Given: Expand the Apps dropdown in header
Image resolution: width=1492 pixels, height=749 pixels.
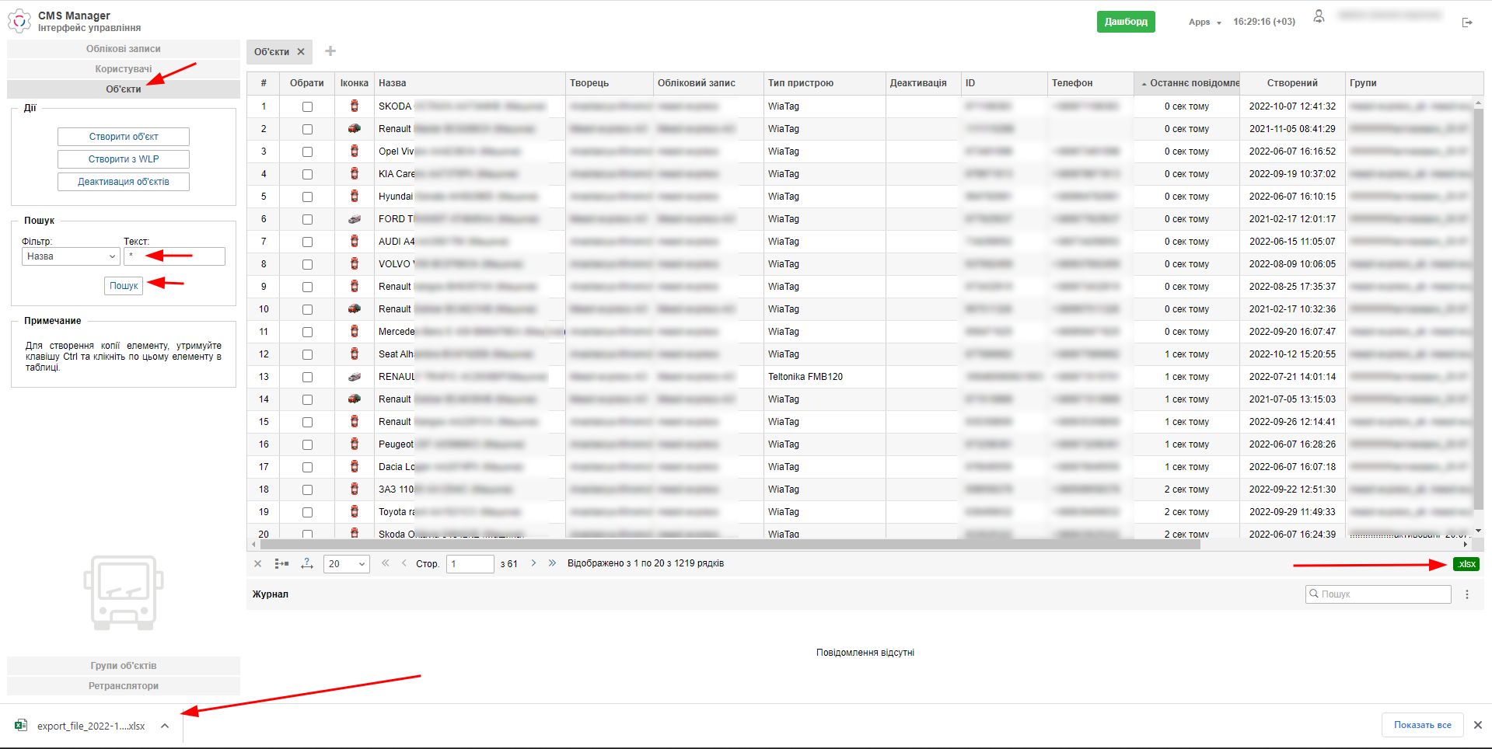Looking at the screenshot, I should point(1204,22).
